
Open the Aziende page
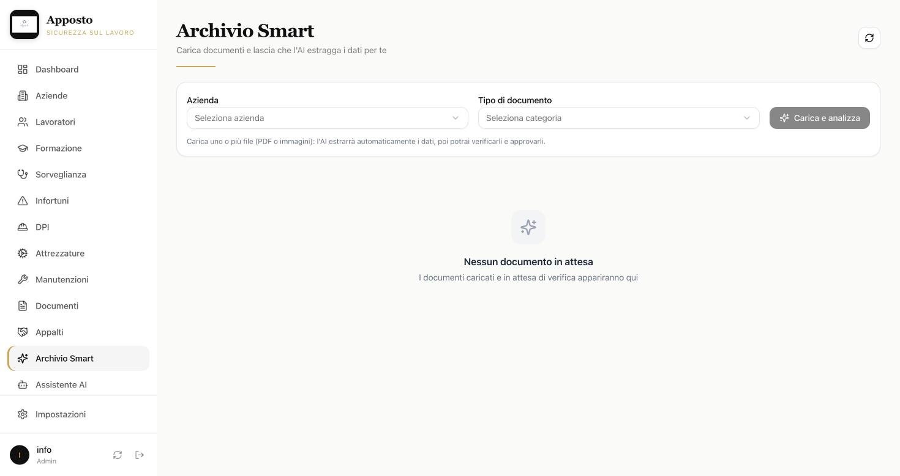click(78, 96)
